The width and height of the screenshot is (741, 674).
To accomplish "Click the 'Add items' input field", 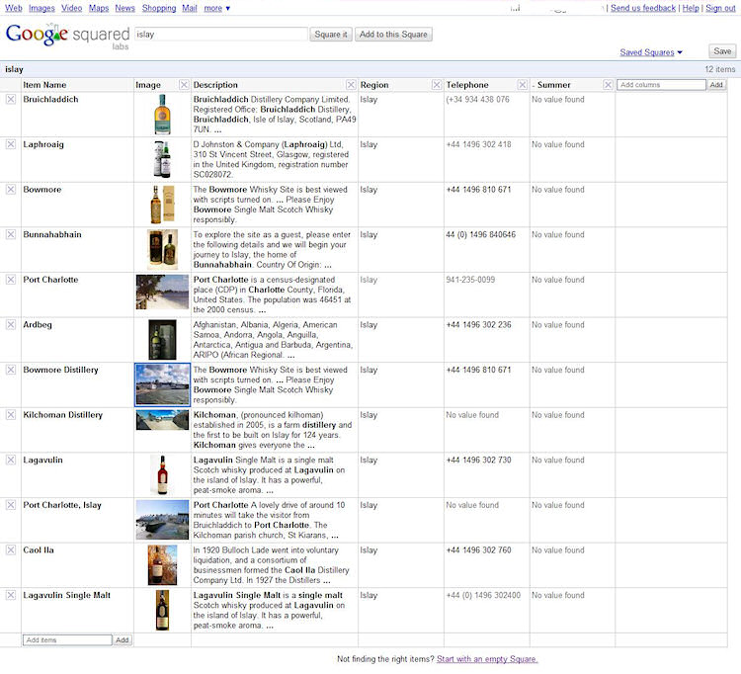I will [x=67, y=640].
